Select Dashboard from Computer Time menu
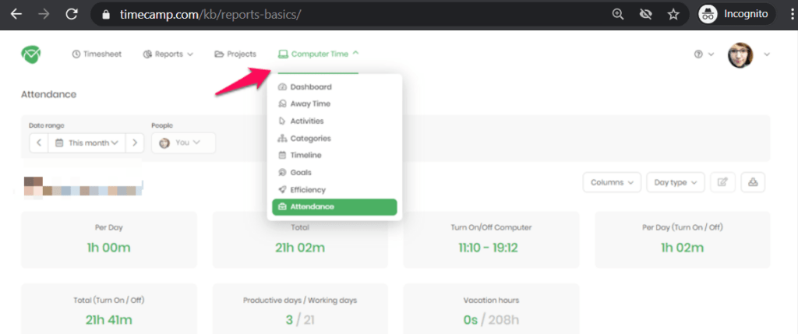798x334 pixels. point(334,87)
